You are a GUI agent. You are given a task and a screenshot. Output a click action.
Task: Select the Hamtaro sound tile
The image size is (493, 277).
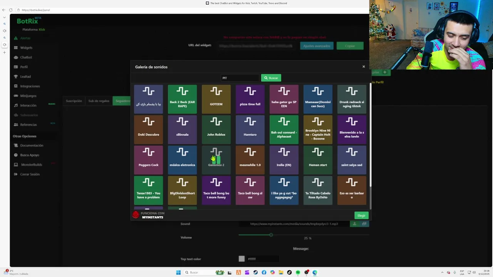click(250, 129)
